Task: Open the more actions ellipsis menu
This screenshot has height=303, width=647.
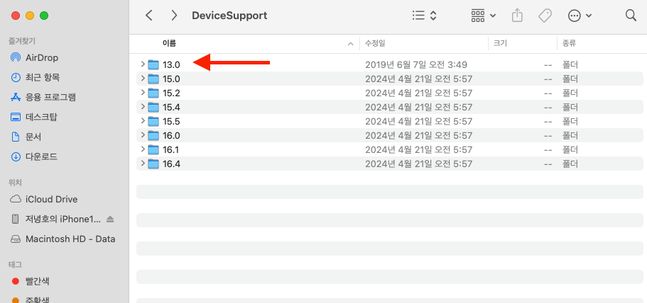Action: click(x=580, y=16)
